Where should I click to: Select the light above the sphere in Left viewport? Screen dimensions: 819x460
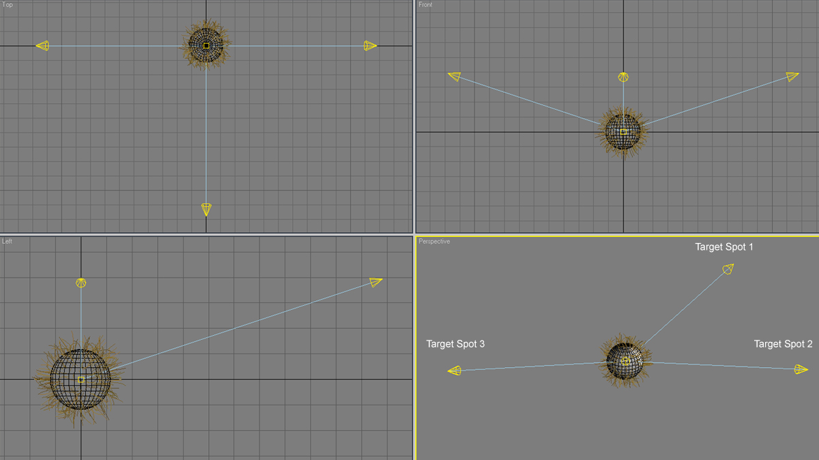click(x=81, y=283)
